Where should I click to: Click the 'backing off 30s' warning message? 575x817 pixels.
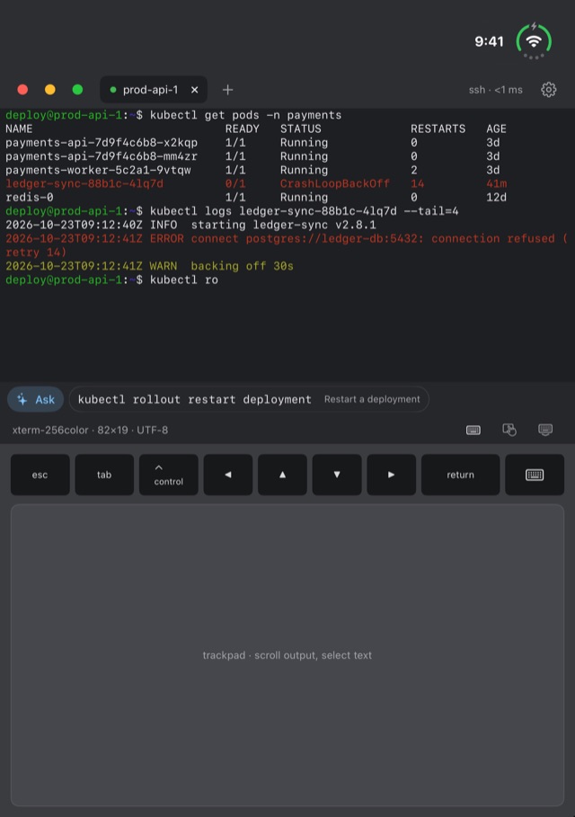(243, 266)
